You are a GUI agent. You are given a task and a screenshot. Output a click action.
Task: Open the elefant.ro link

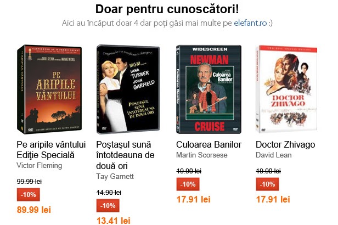click(x=250, y=23)
